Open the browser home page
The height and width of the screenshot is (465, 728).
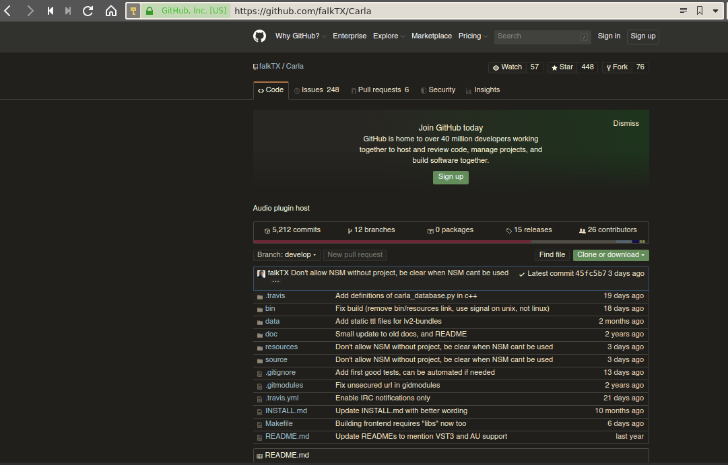point(111,11)
